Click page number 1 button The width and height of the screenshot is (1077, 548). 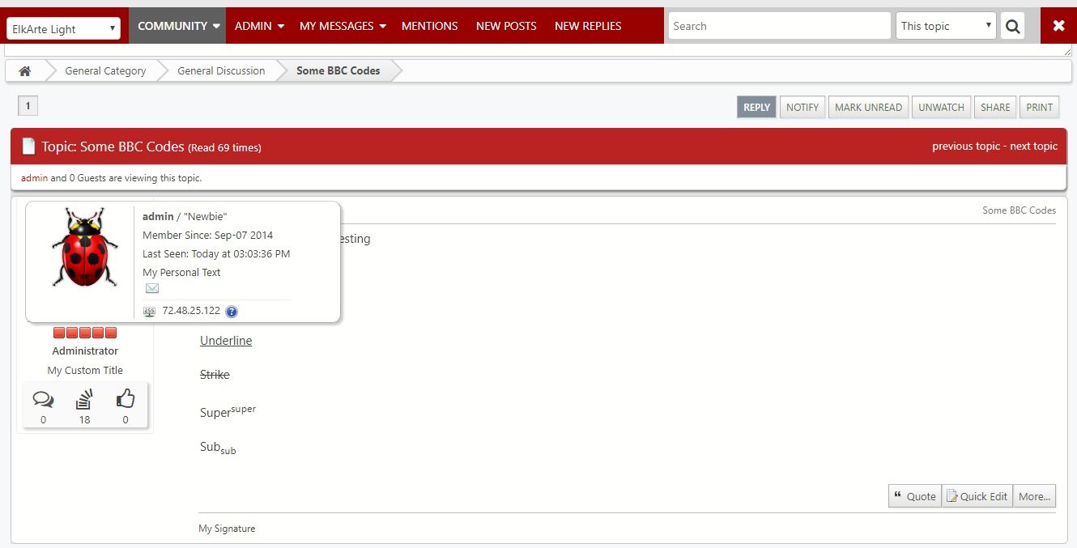tap(28, 105)
